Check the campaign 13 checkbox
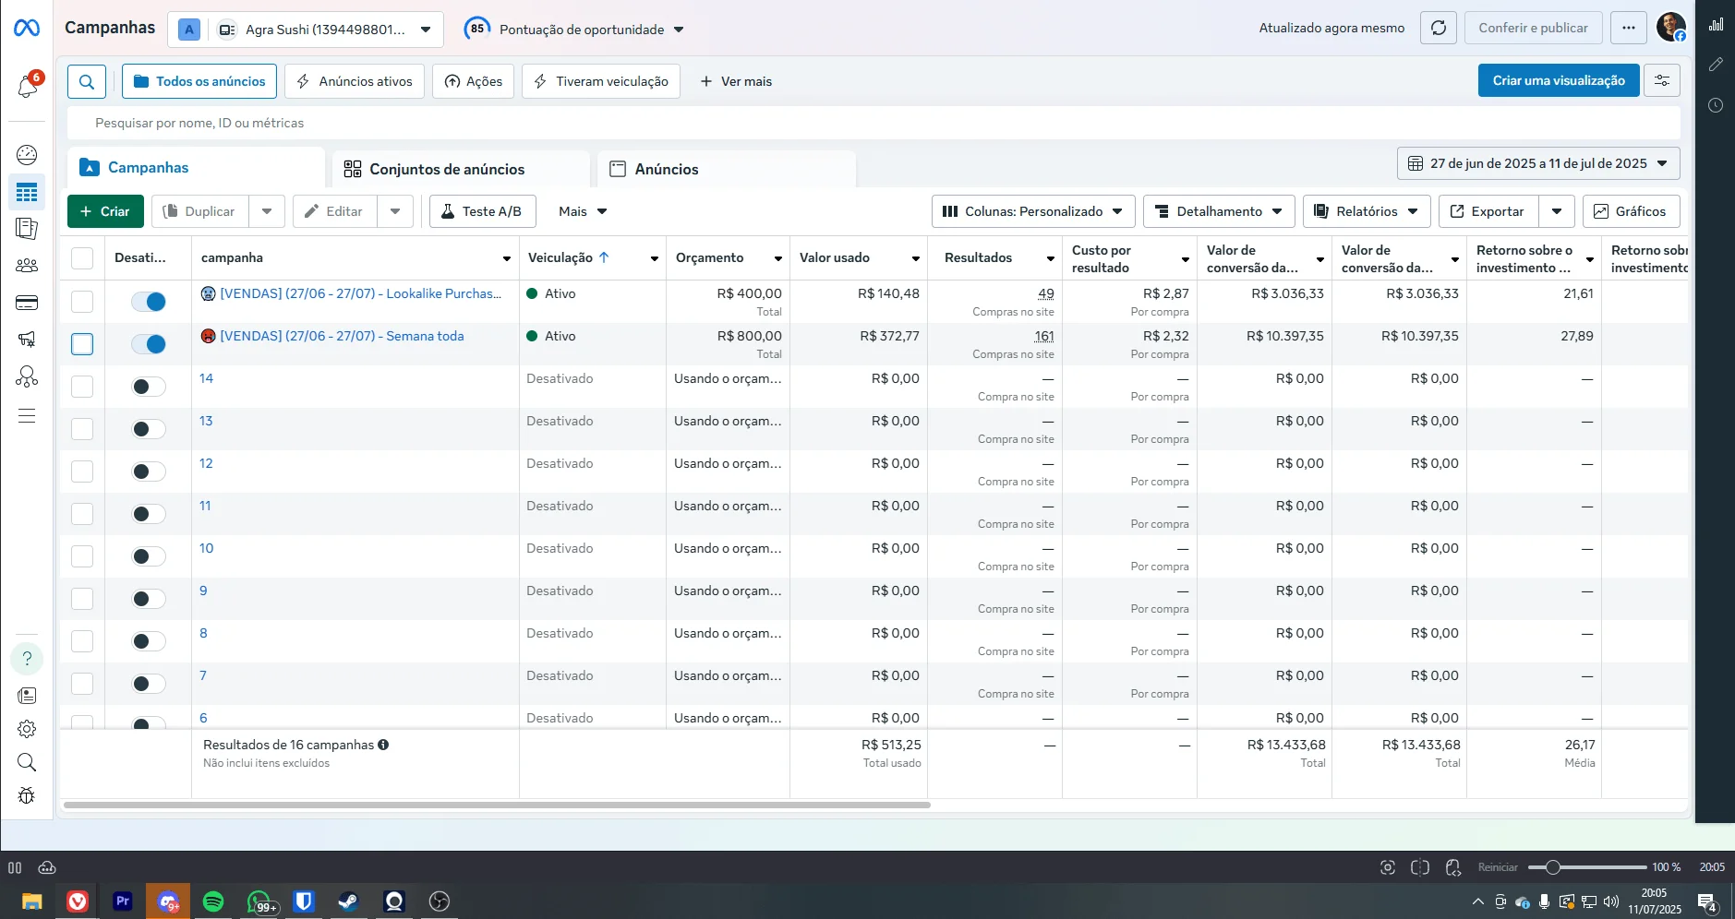 [x=82, y=429]
